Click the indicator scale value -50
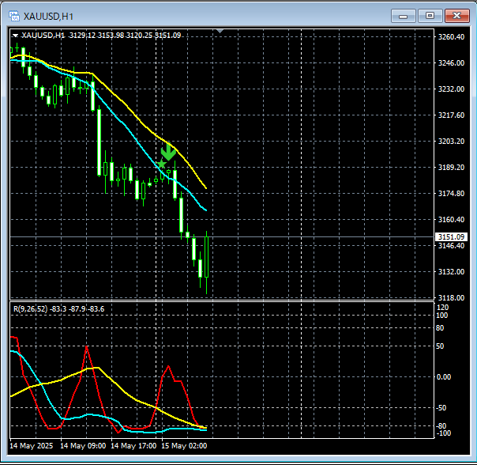 pyautogui.click(x=441, y=408)
